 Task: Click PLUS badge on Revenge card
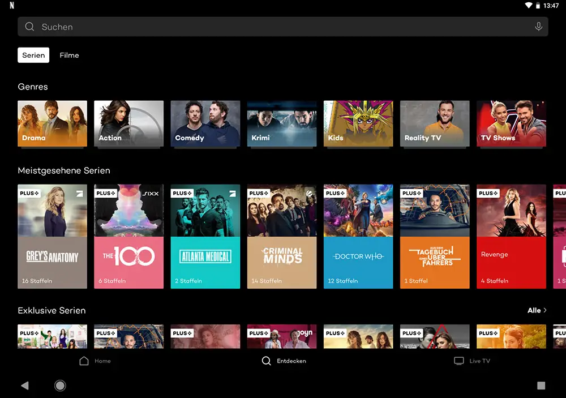click(488, 193)
